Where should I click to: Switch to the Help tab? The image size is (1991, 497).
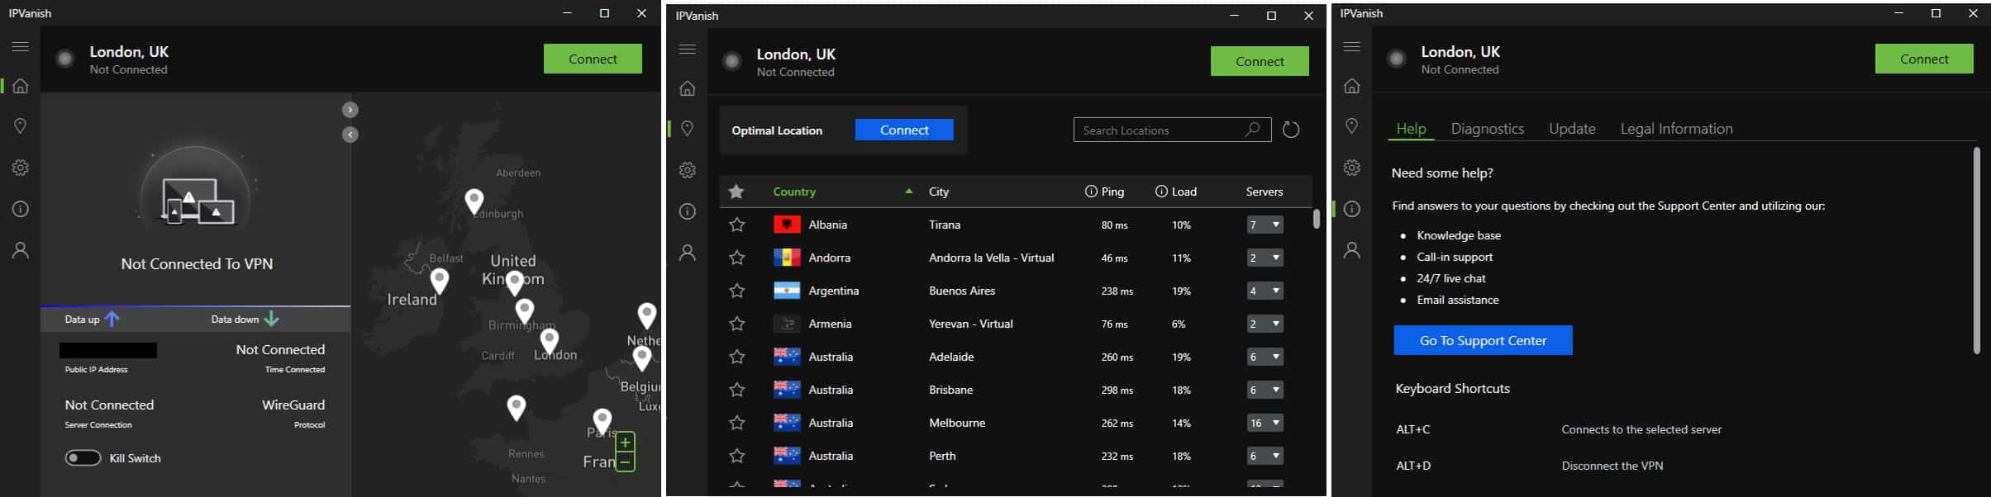[1411, 129]
